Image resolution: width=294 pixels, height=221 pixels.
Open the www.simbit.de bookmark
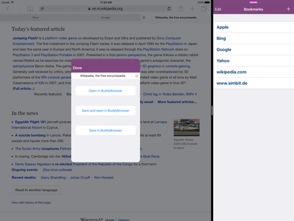pos(254,83)
